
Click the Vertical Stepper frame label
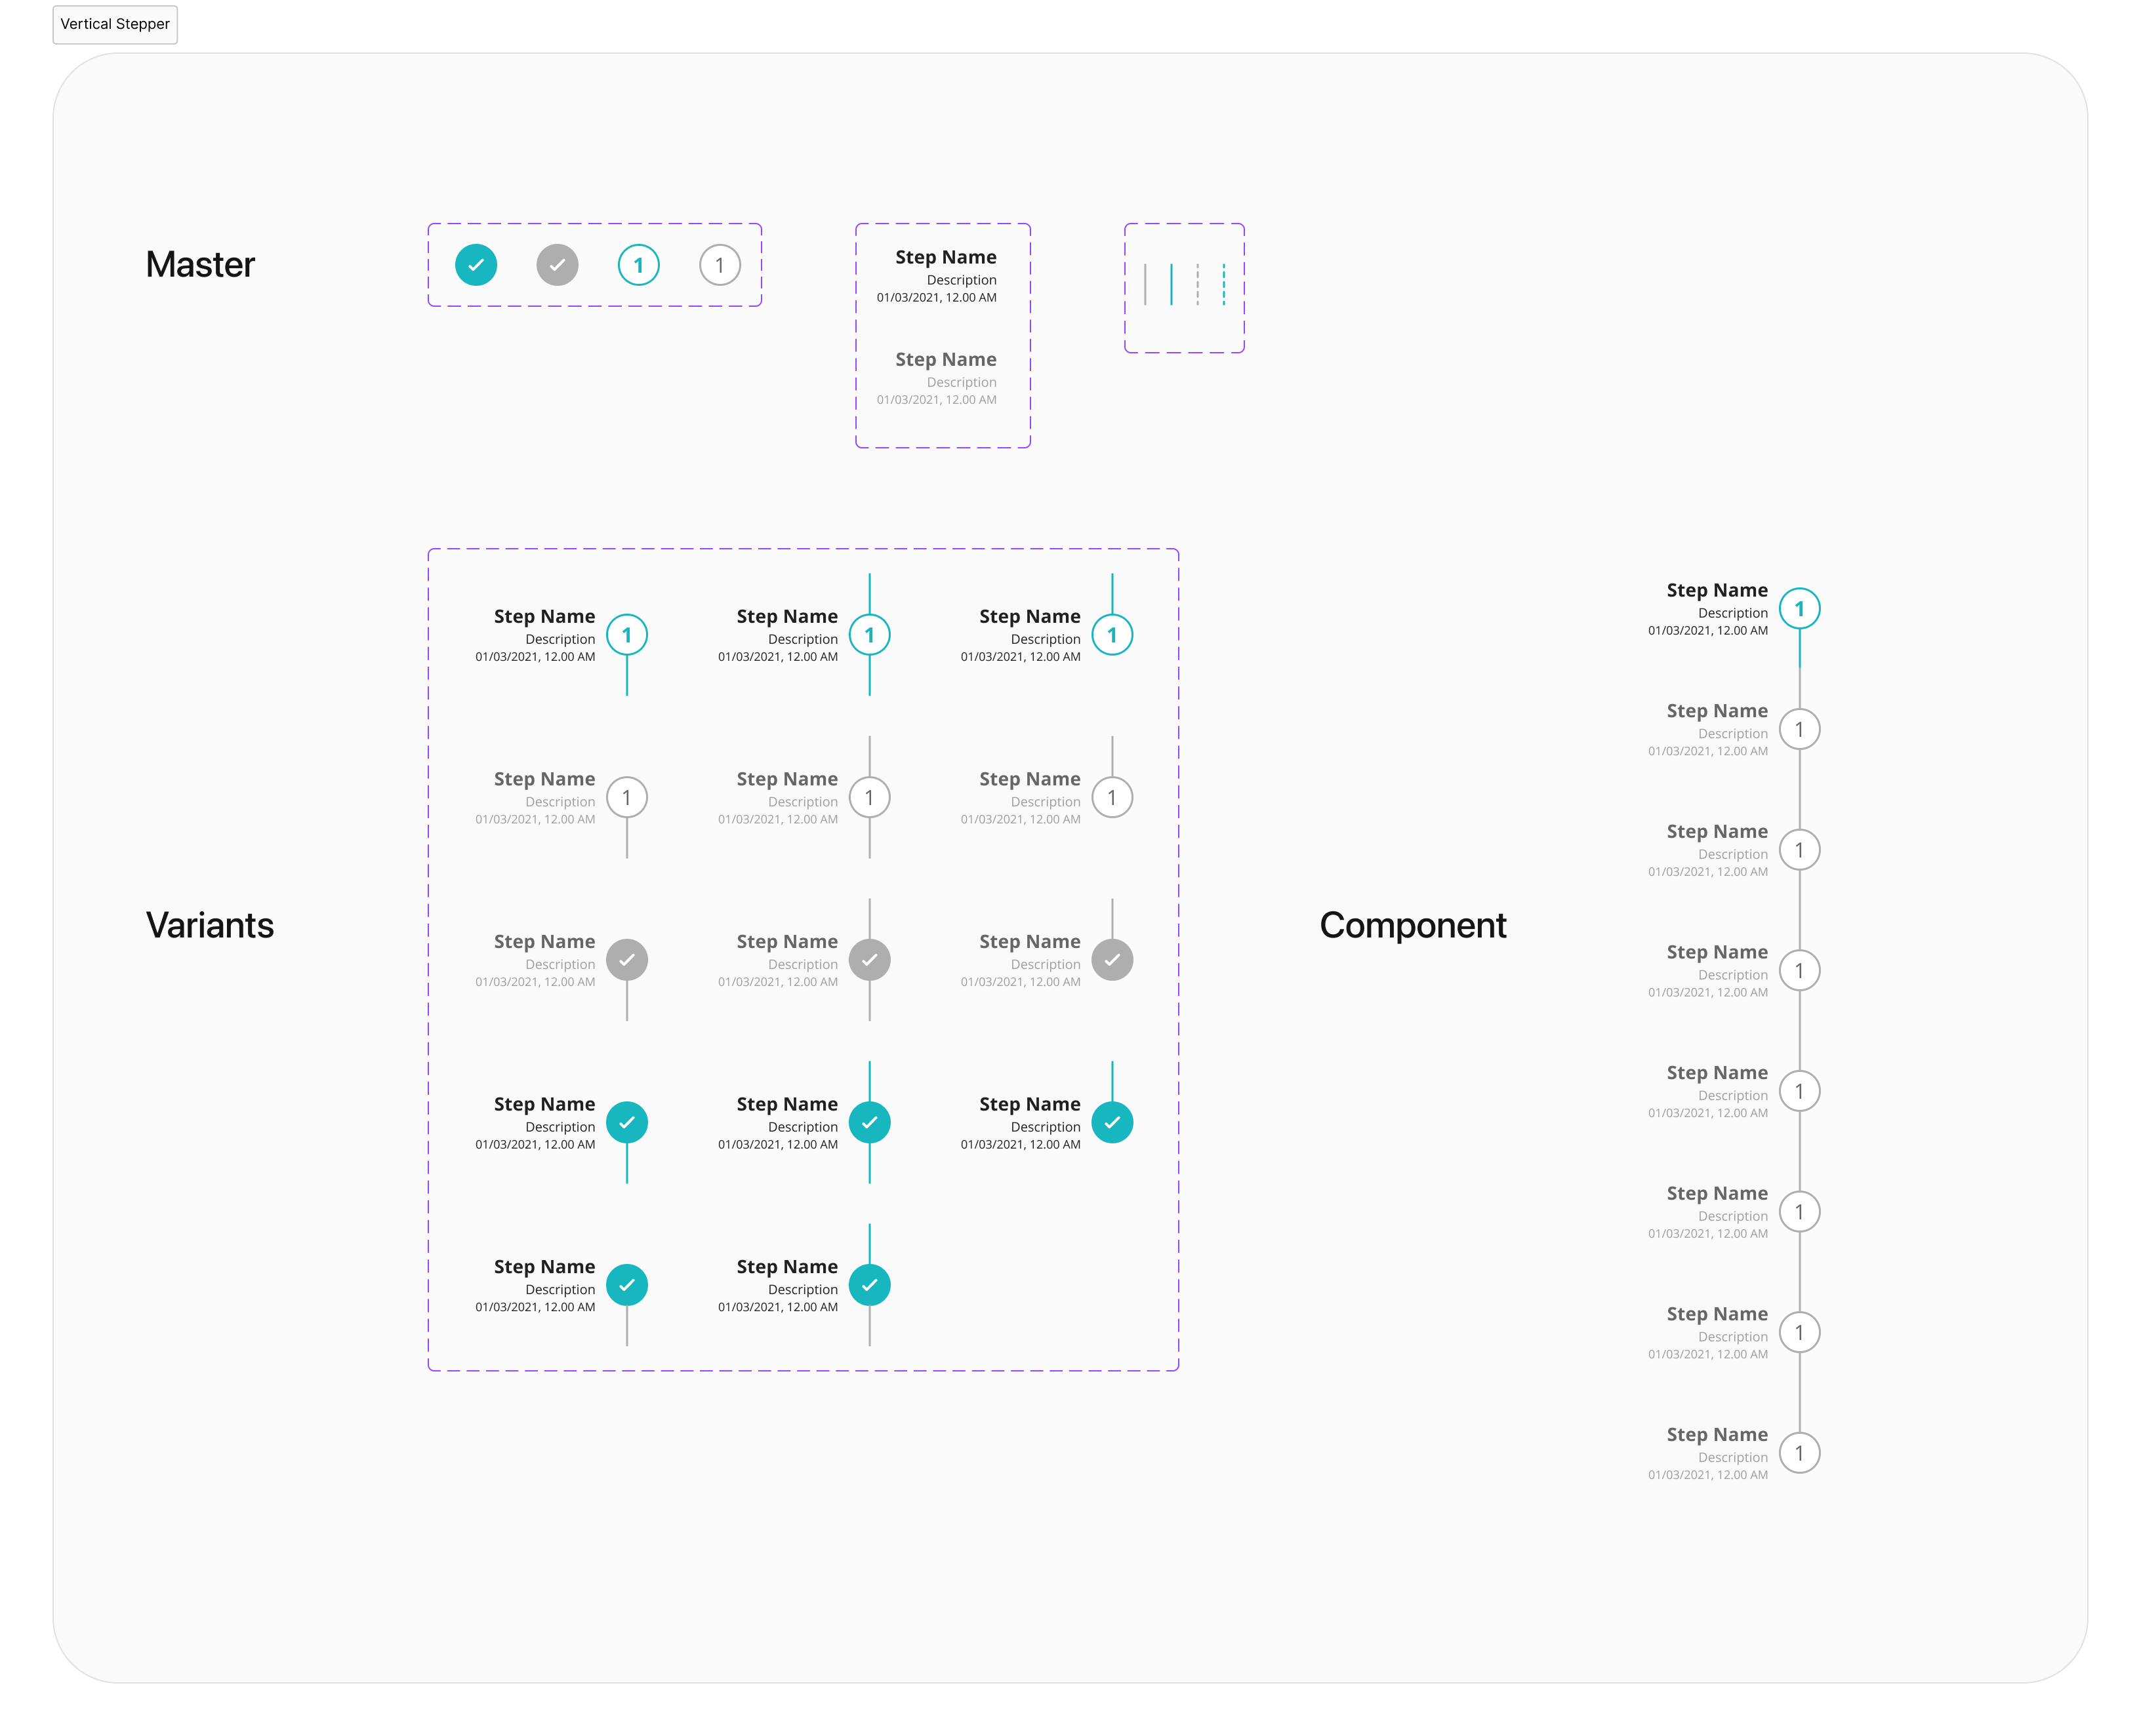pos(115,24)
